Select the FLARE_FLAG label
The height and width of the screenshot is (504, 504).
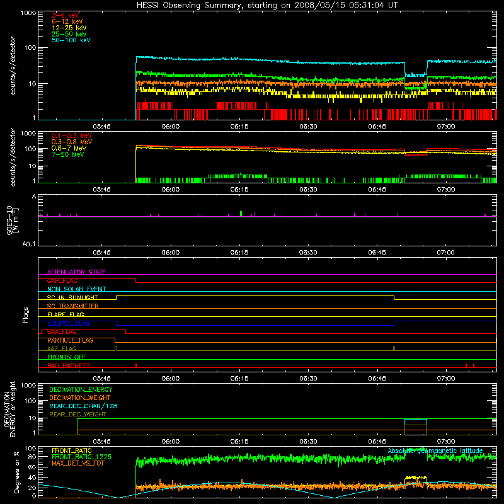pos(66,314)
